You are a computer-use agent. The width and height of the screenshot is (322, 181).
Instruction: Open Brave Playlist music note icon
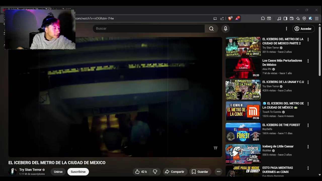point(279,18)
